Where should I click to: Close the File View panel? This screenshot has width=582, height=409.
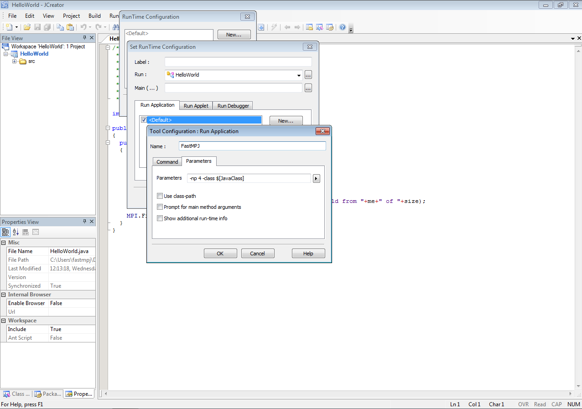point(92,38)
